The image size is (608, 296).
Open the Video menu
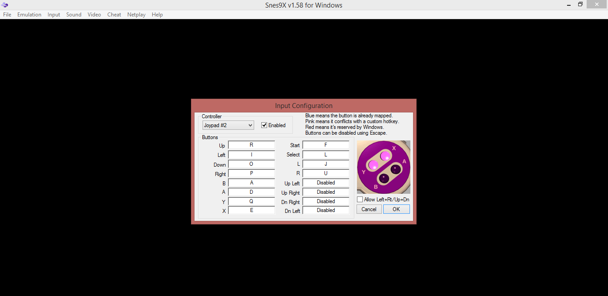(x=94, y=15)
